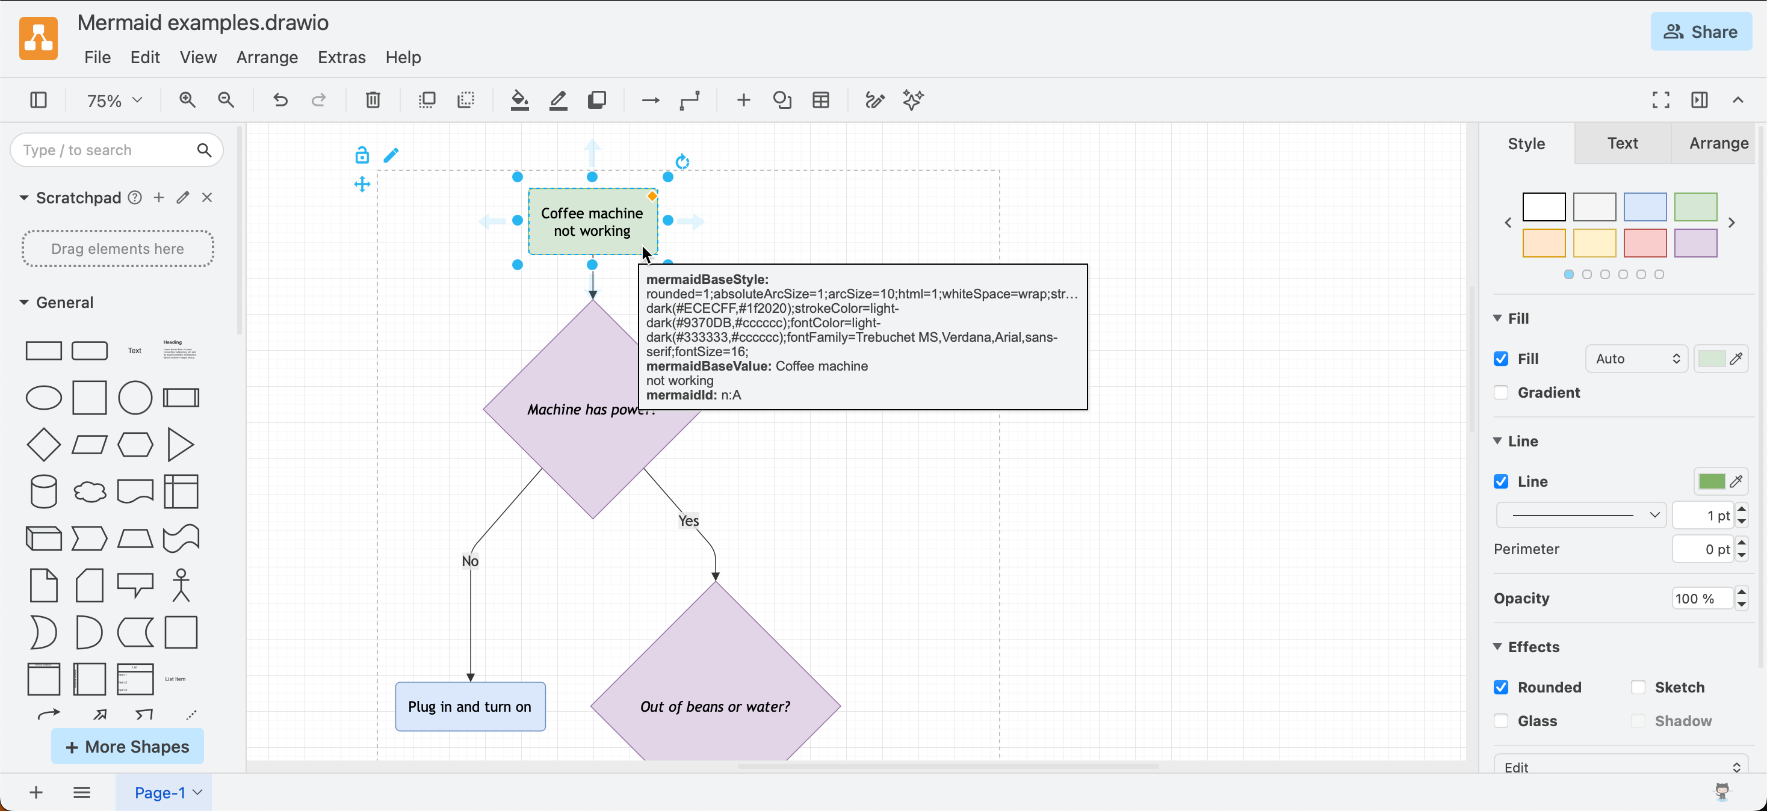Toggle the Rounded checkbox
The width and height of the screenshot is (1767, 811).
click(x=1501, y=687)
